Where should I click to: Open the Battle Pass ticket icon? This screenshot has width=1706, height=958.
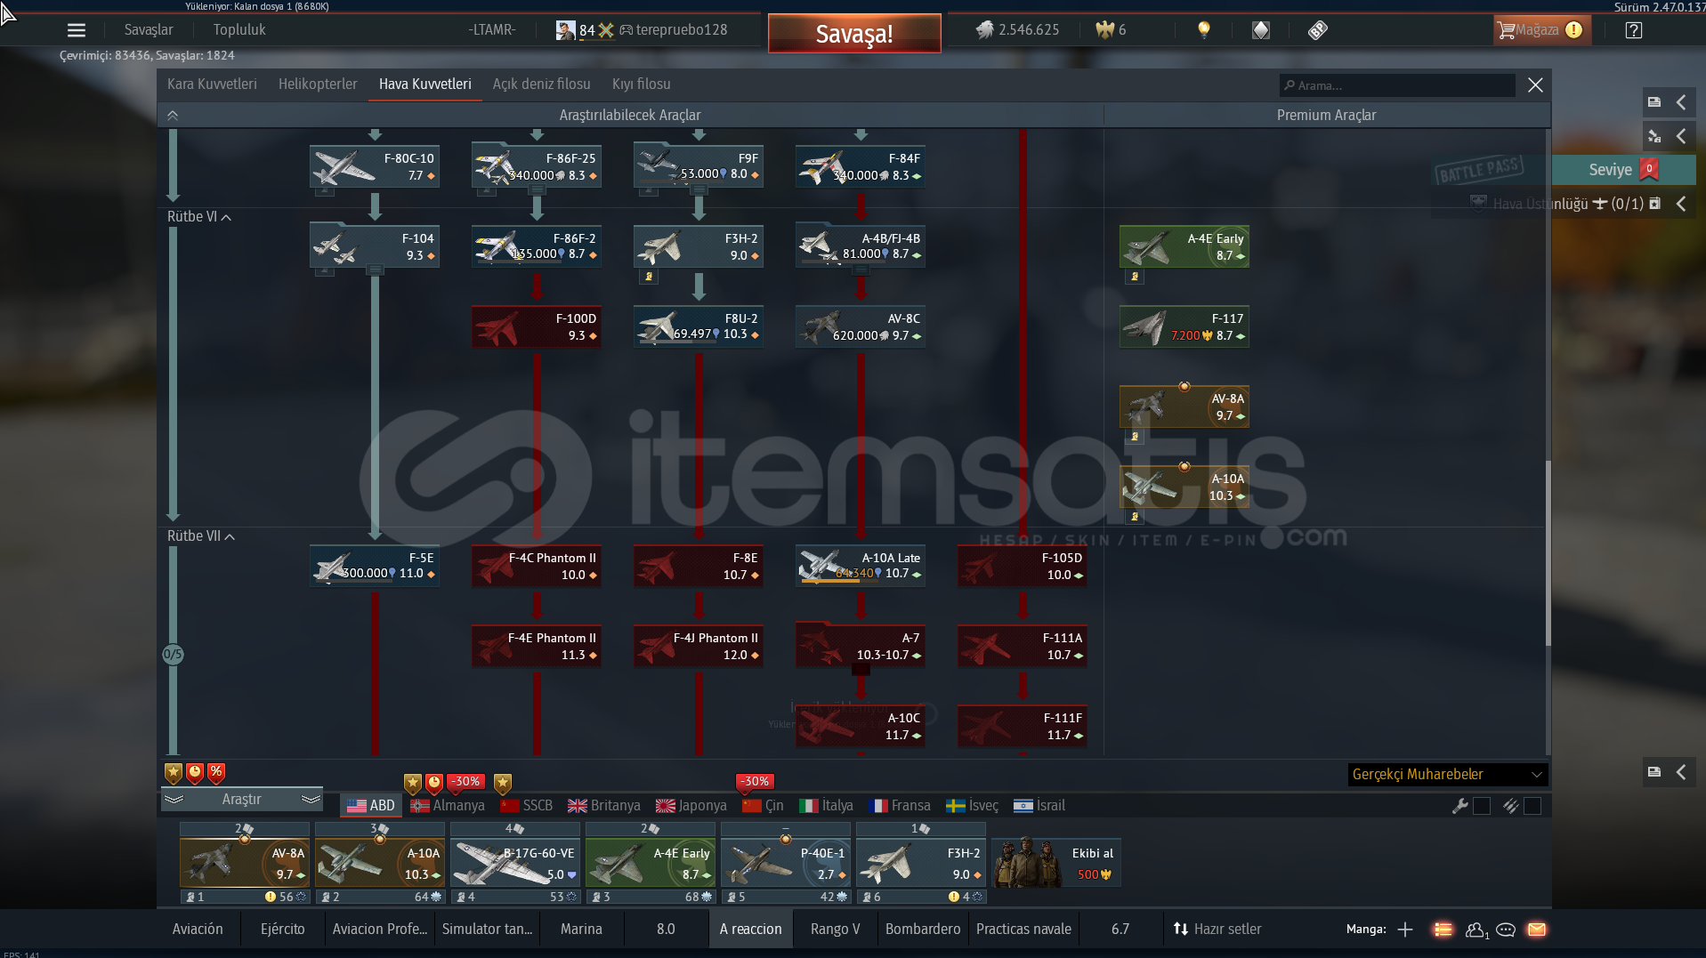pyautogui.click(x=1318, y=30)
